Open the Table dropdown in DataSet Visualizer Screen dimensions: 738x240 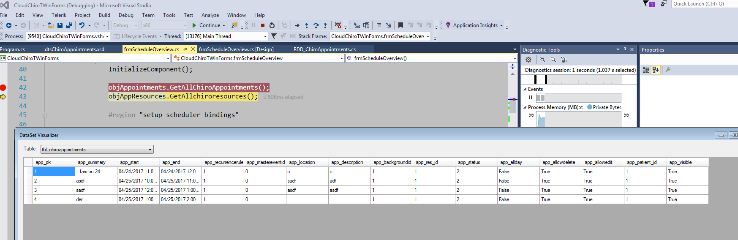[x=150, y=150]
